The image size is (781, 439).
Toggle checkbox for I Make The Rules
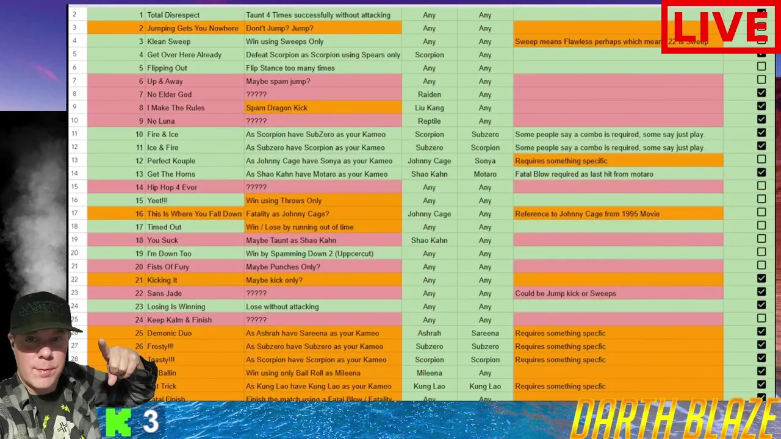click(761, 107)
